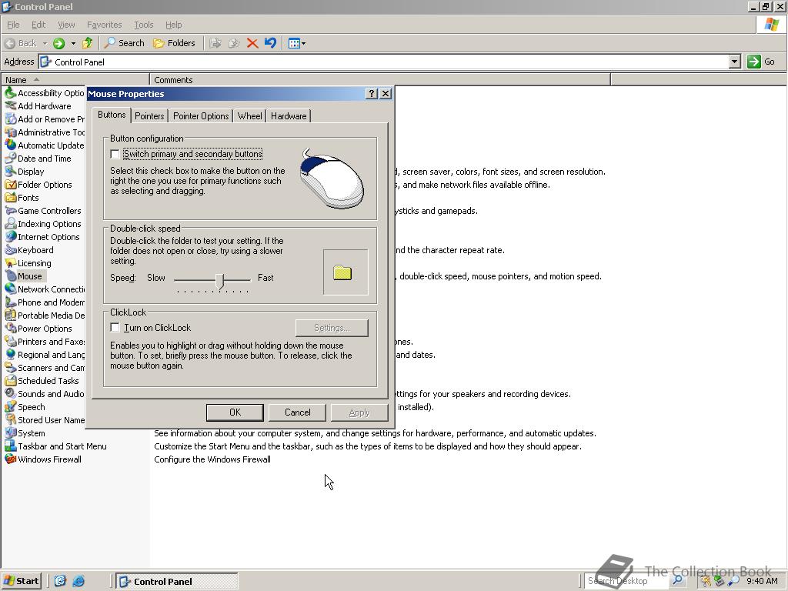
Task: Open the Start menu
Action: [22, 582]
